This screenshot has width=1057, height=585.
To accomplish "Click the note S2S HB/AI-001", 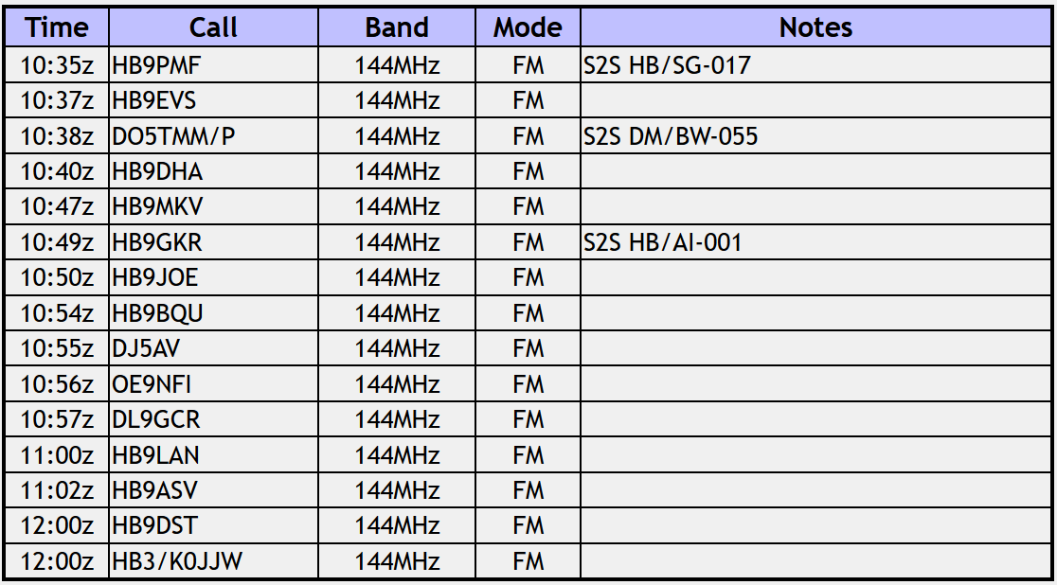I will [664, 242].
